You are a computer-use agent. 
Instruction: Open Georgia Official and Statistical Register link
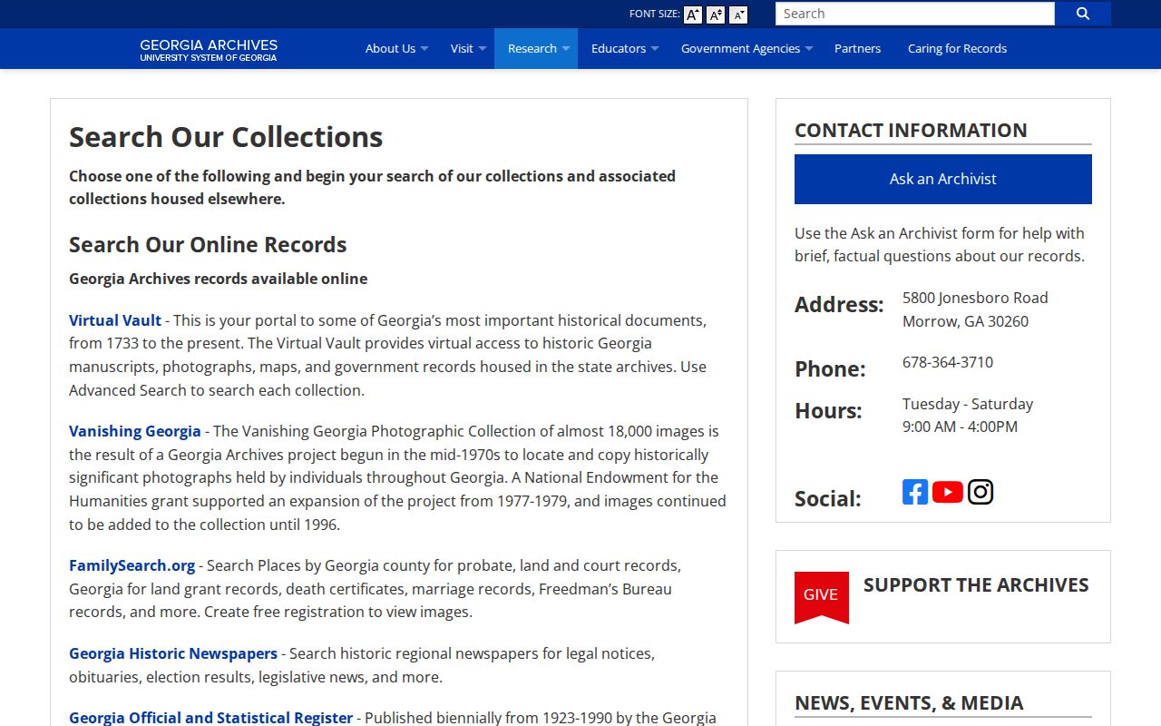[x=210, y=718]
